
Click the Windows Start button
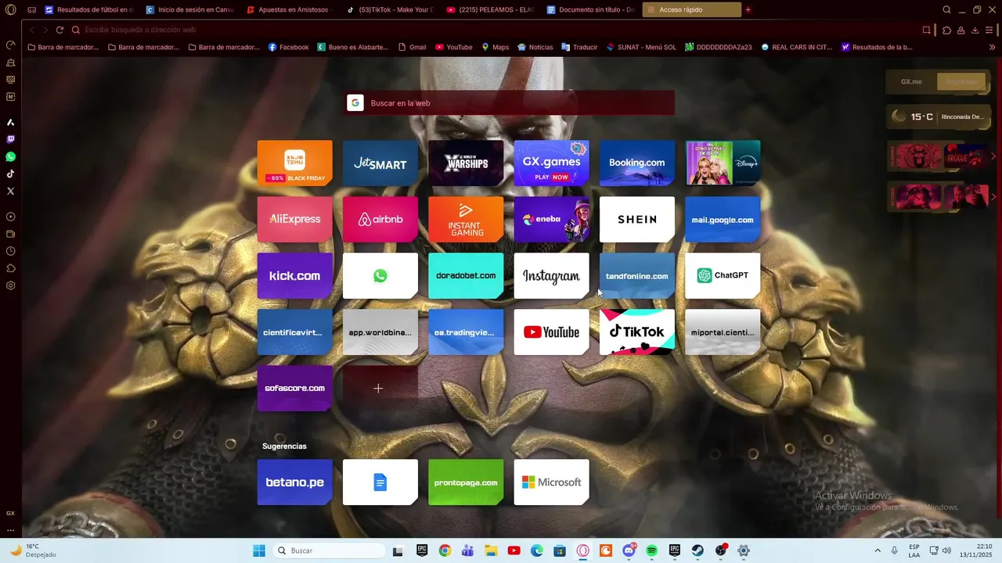(259, 550)
